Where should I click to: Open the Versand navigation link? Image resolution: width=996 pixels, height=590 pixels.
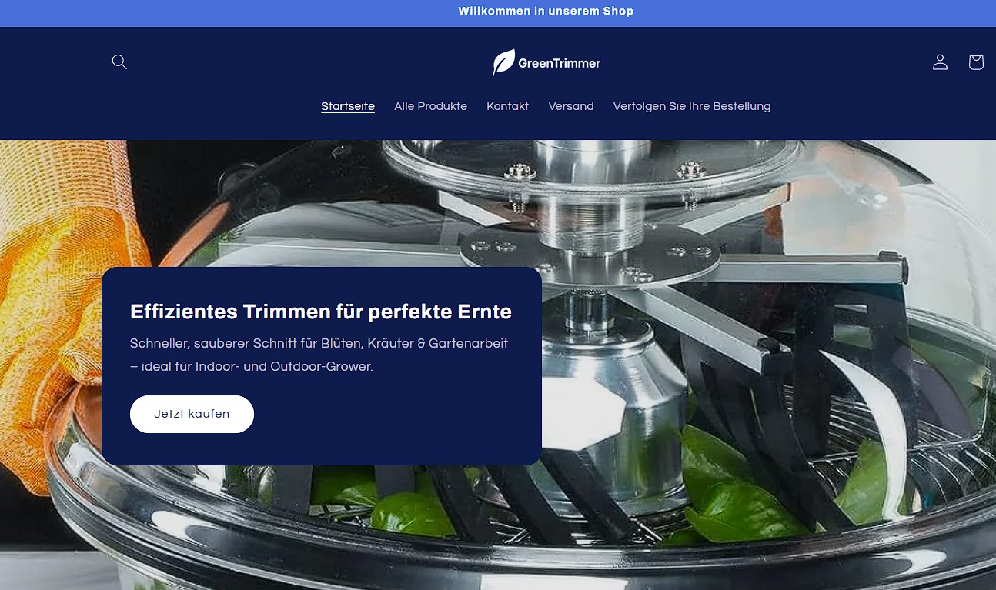[571, 106]
